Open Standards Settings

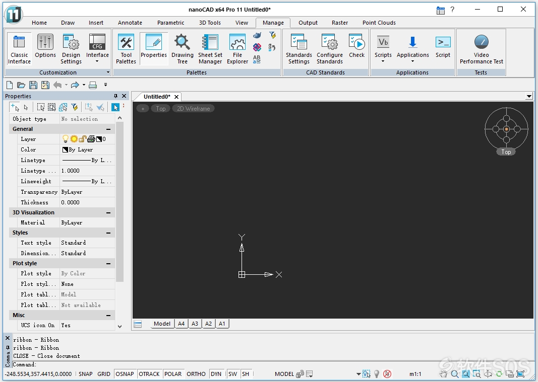[298, 49]
